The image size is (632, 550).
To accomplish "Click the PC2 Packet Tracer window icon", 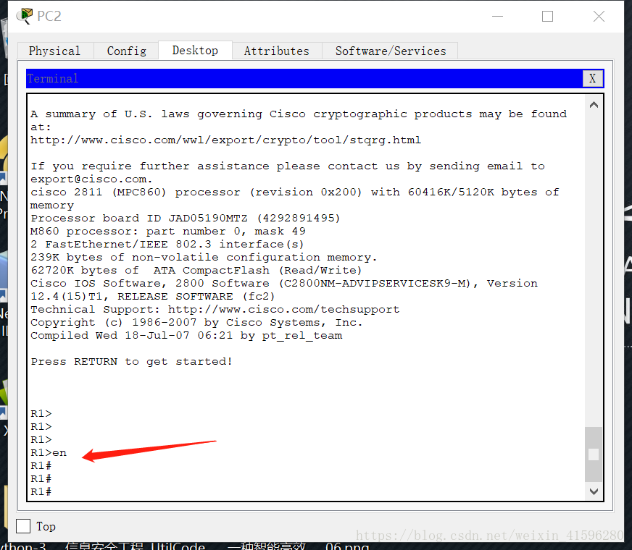I will coord(25,16).
